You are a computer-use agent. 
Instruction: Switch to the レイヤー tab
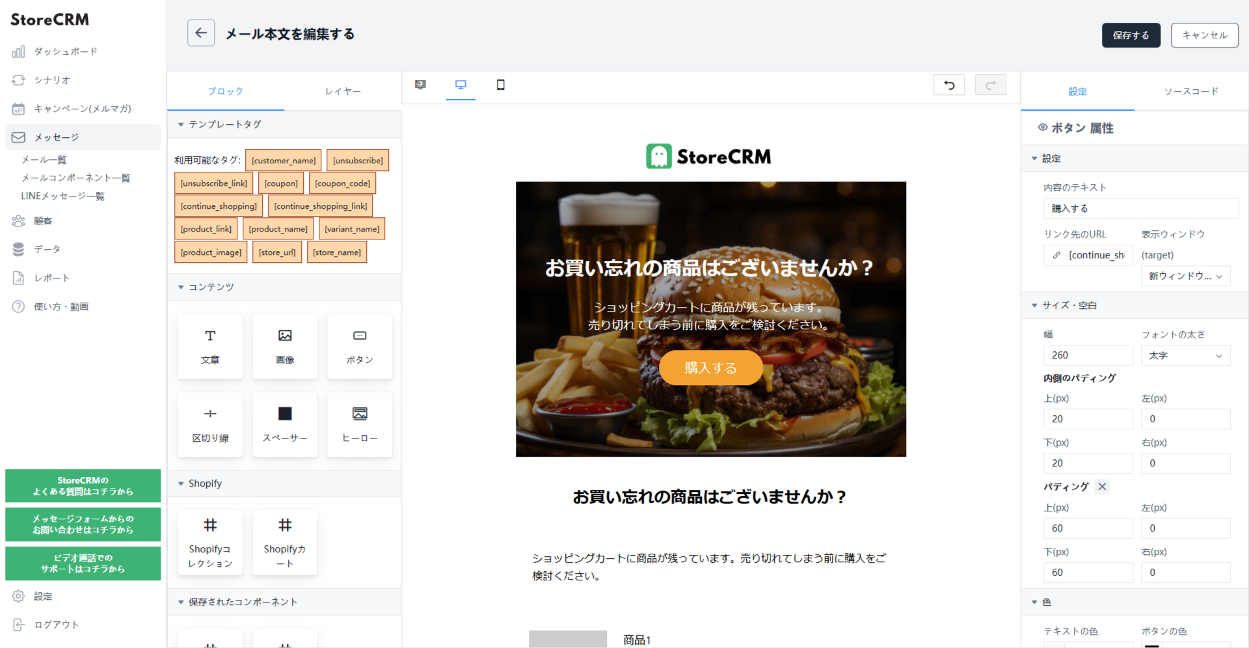(x=343, y=91)
